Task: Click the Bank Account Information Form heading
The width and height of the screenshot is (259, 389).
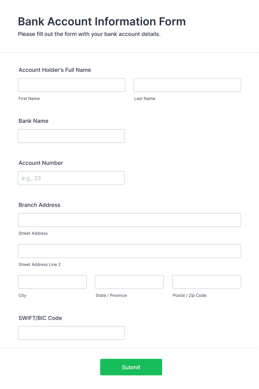Action: [x=102, y=21]
